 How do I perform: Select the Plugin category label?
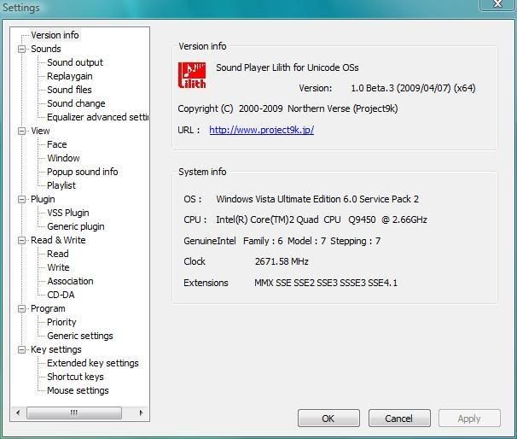click(x=43, y=199)
